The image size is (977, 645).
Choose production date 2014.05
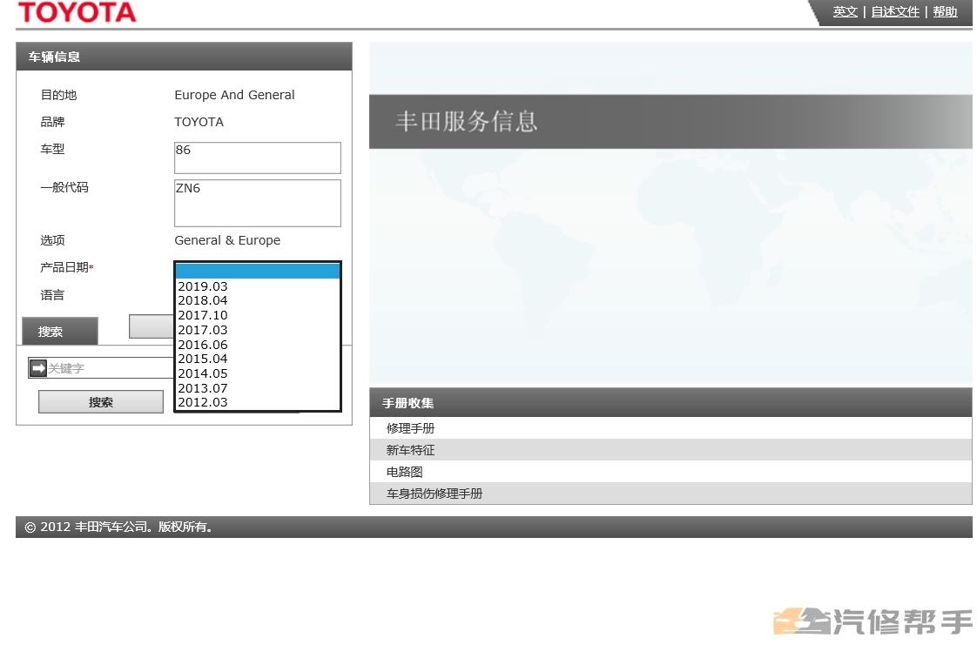(x=258, y=373)
